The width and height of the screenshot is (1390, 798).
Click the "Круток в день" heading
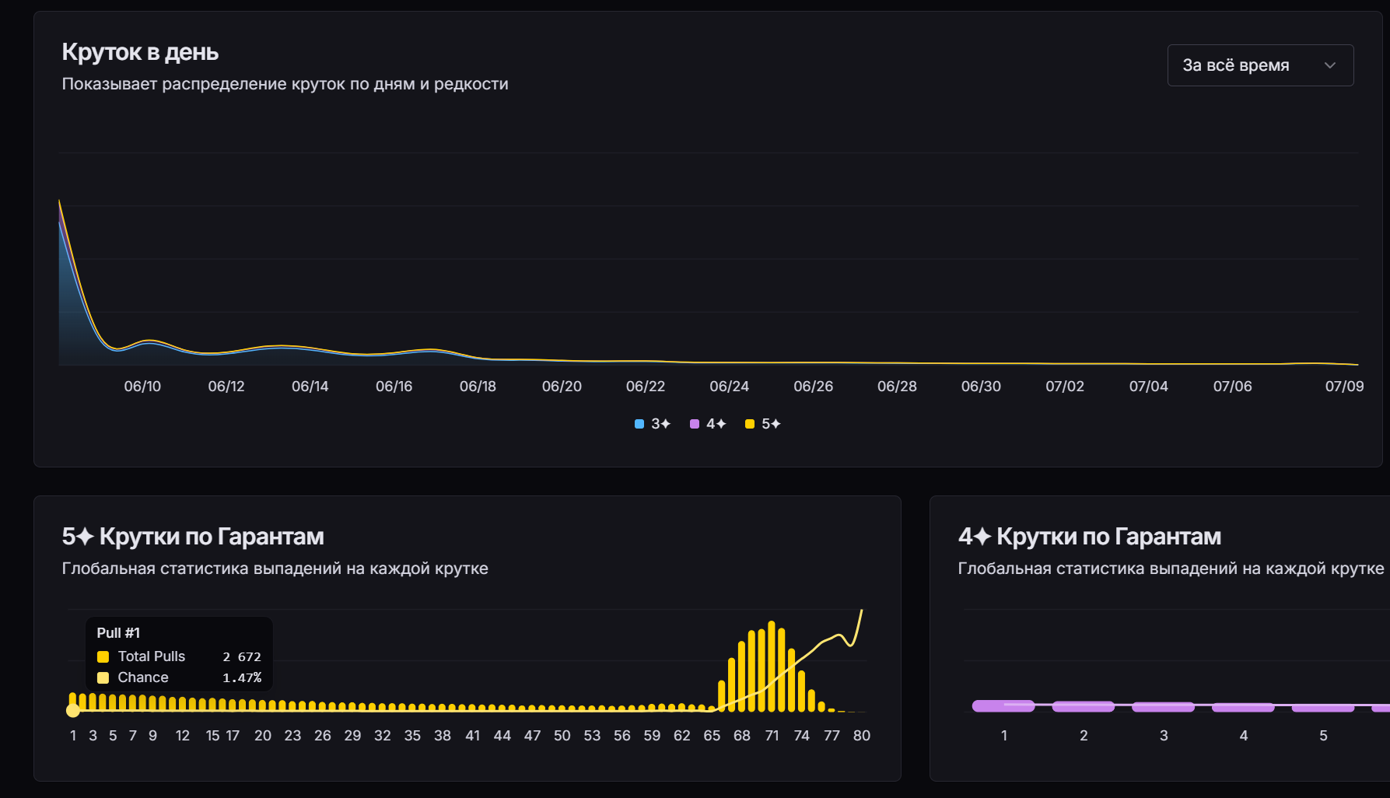click(x=140, y=52)
